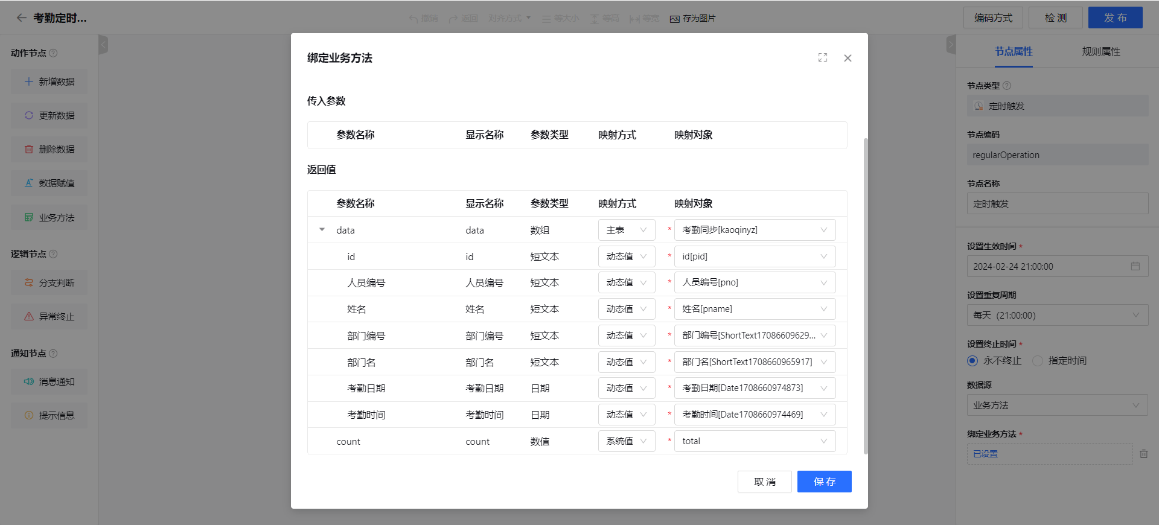This screenshot has height=525, width=1159.
Task: Select the 指定时间 radio option
Action: pos(1038,361)
